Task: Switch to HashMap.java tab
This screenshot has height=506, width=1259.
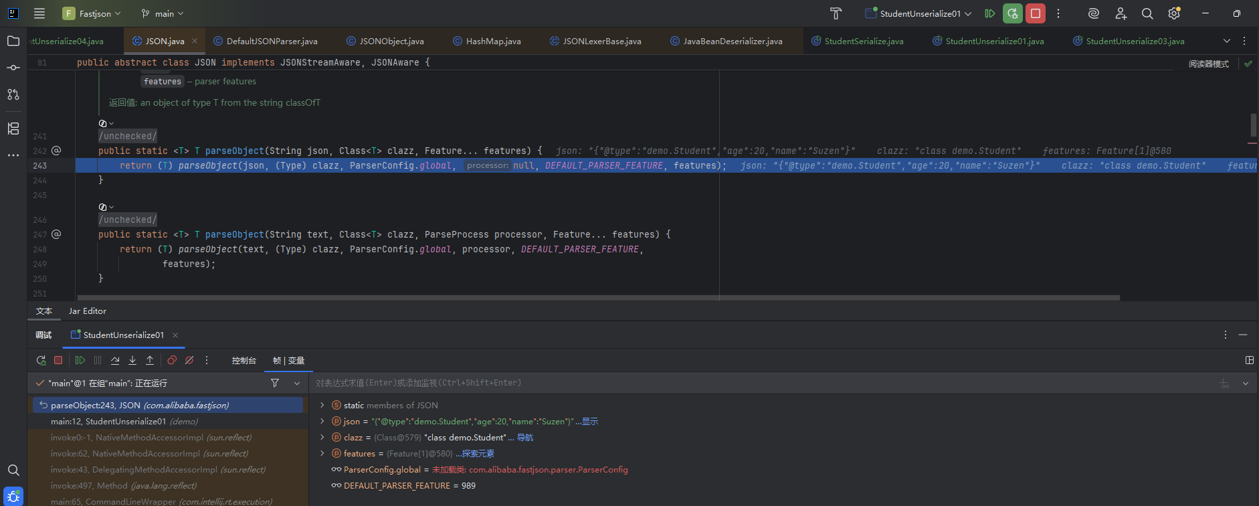Action: (x=487, y=41)
